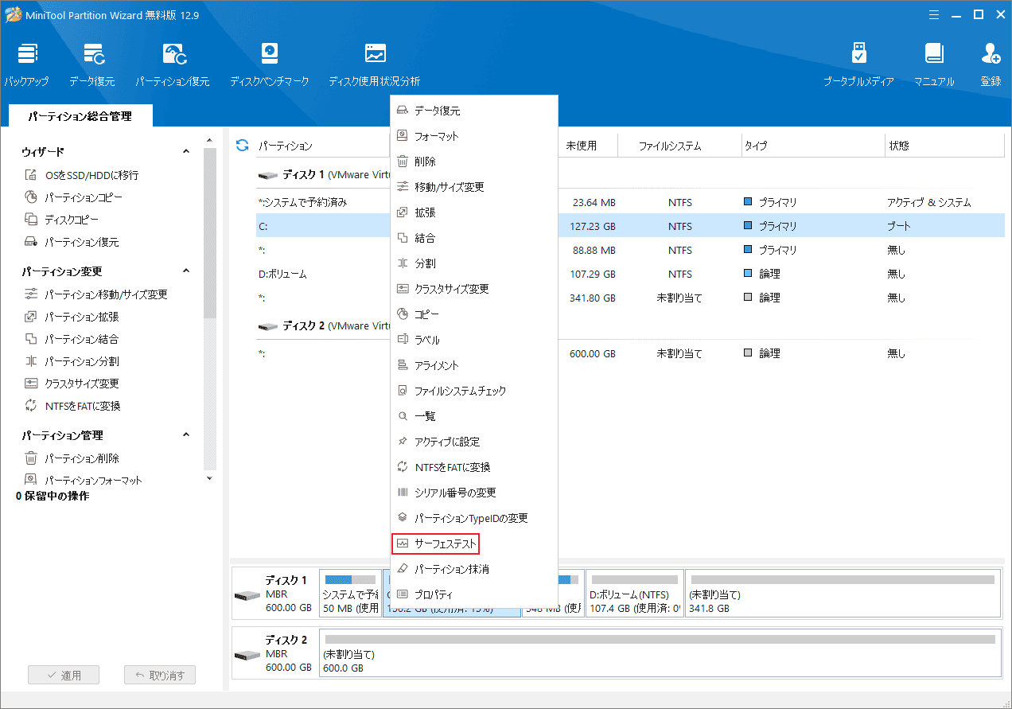Choose フォーマット in context menu
The image size is (1012, 709).
474,136
